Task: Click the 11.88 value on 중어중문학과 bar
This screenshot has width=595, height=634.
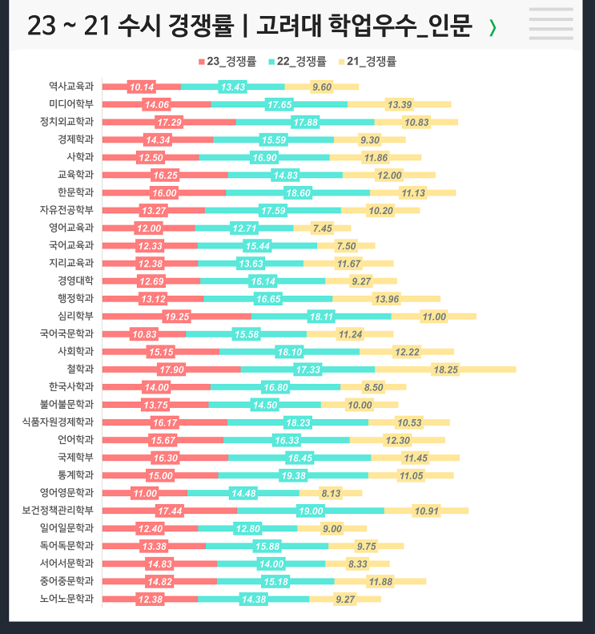Action: (380, 582)
